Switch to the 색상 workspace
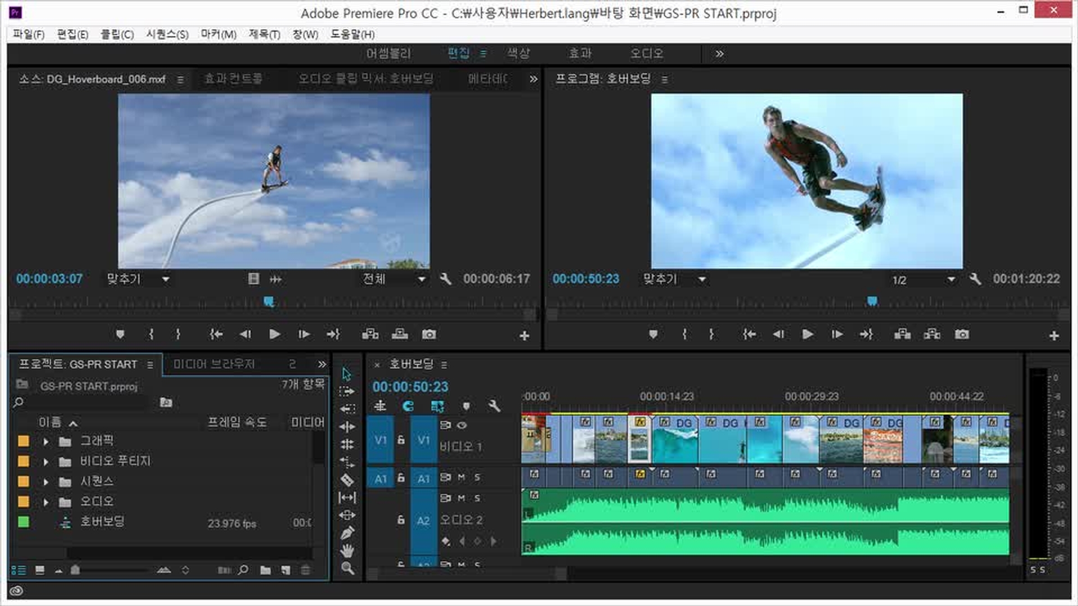 [x=518, y=53]
